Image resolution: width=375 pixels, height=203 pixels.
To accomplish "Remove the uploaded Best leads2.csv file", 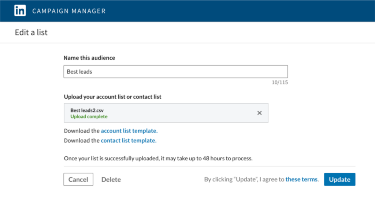I will 260,113.
